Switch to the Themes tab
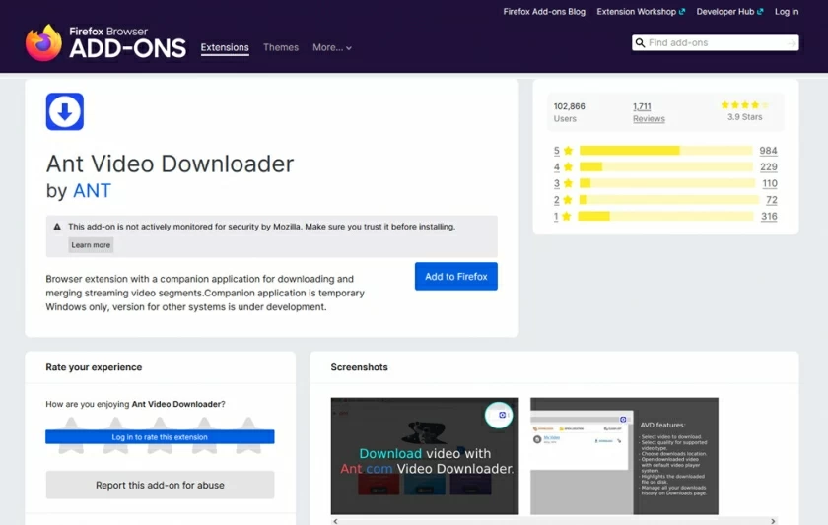Viewport: 828px width, 525px height. [281, 47]
